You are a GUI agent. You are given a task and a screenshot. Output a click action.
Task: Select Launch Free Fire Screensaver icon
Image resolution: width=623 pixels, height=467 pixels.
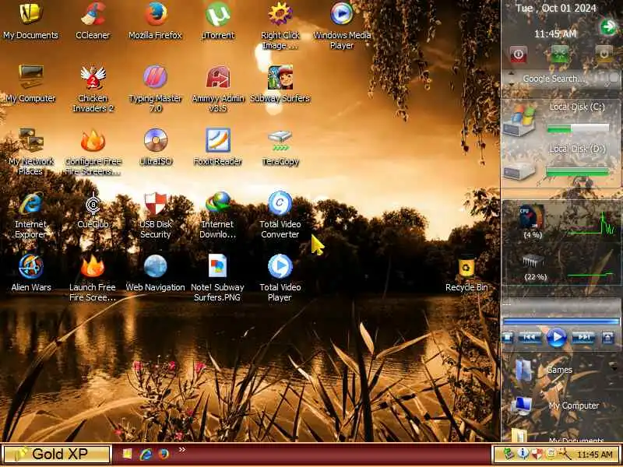93,277
